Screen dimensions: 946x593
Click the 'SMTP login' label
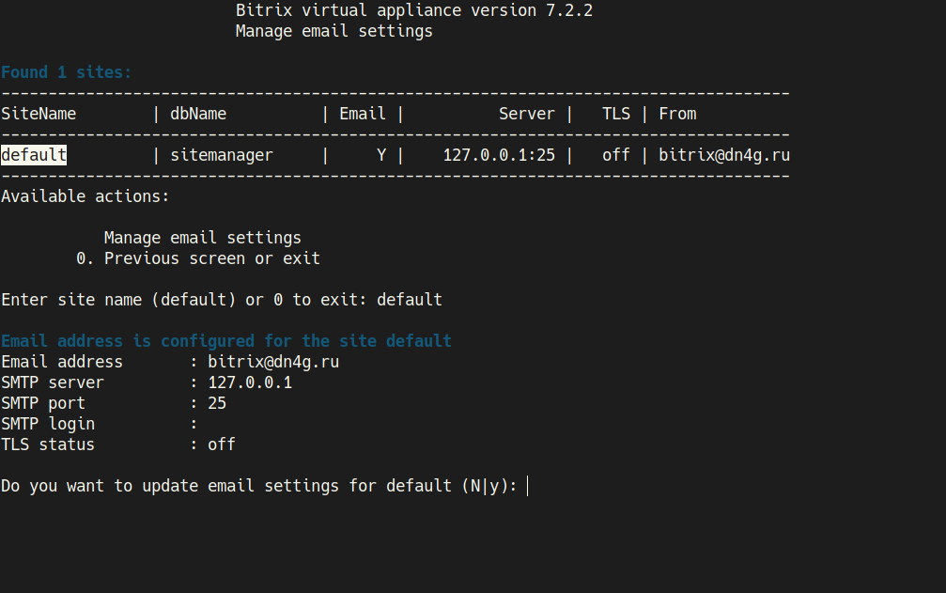pos(48,424)
